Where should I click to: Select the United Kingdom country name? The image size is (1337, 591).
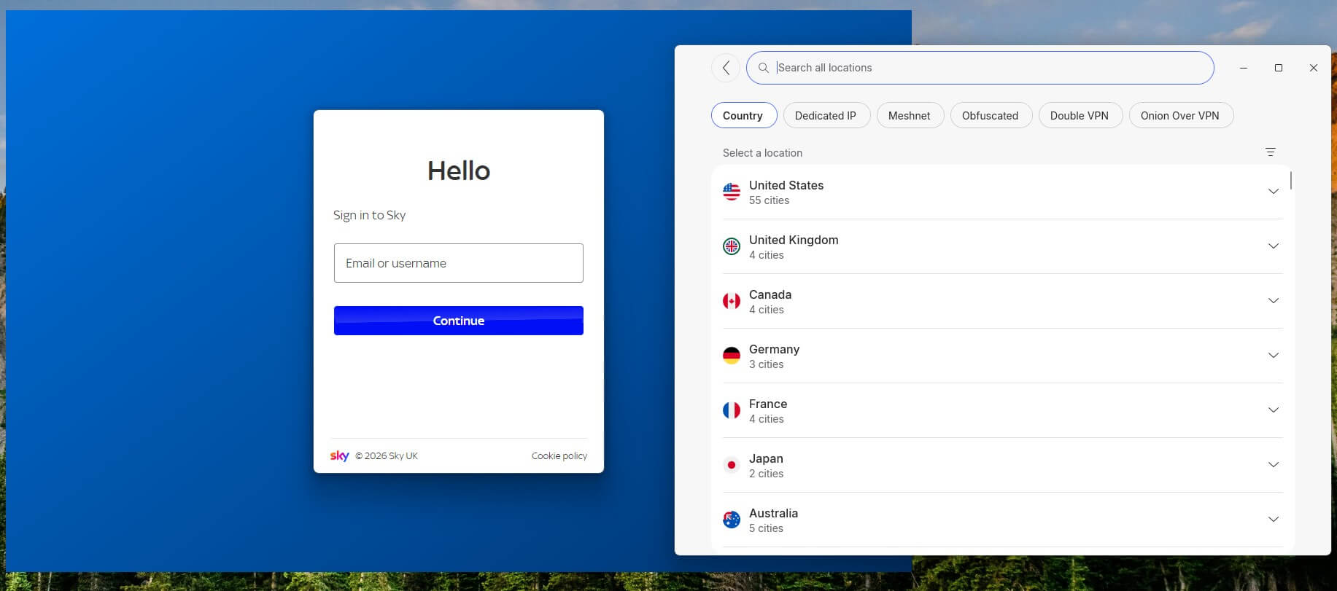(794, 240)
